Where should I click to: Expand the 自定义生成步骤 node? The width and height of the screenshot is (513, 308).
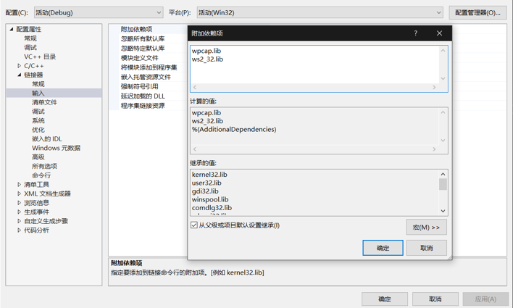pos(20,221)
